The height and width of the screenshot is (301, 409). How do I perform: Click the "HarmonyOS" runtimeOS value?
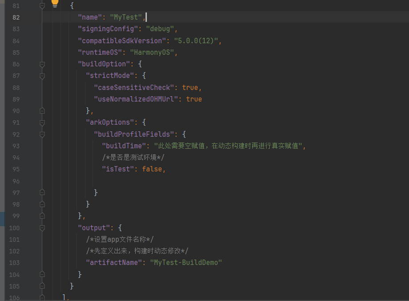[154, 52]
